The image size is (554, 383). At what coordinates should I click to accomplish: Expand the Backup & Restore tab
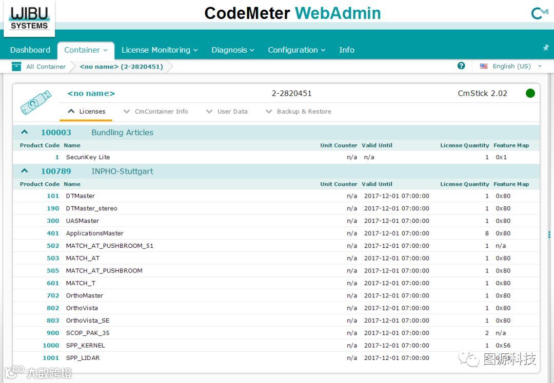[x=299, y=112]
